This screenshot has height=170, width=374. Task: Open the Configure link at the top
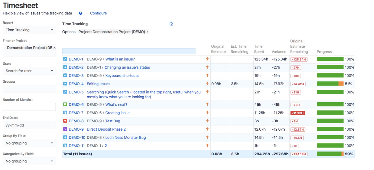point(98,13)
